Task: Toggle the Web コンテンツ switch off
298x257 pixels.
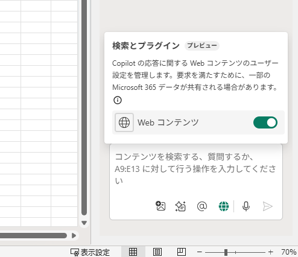Action: 265,122
